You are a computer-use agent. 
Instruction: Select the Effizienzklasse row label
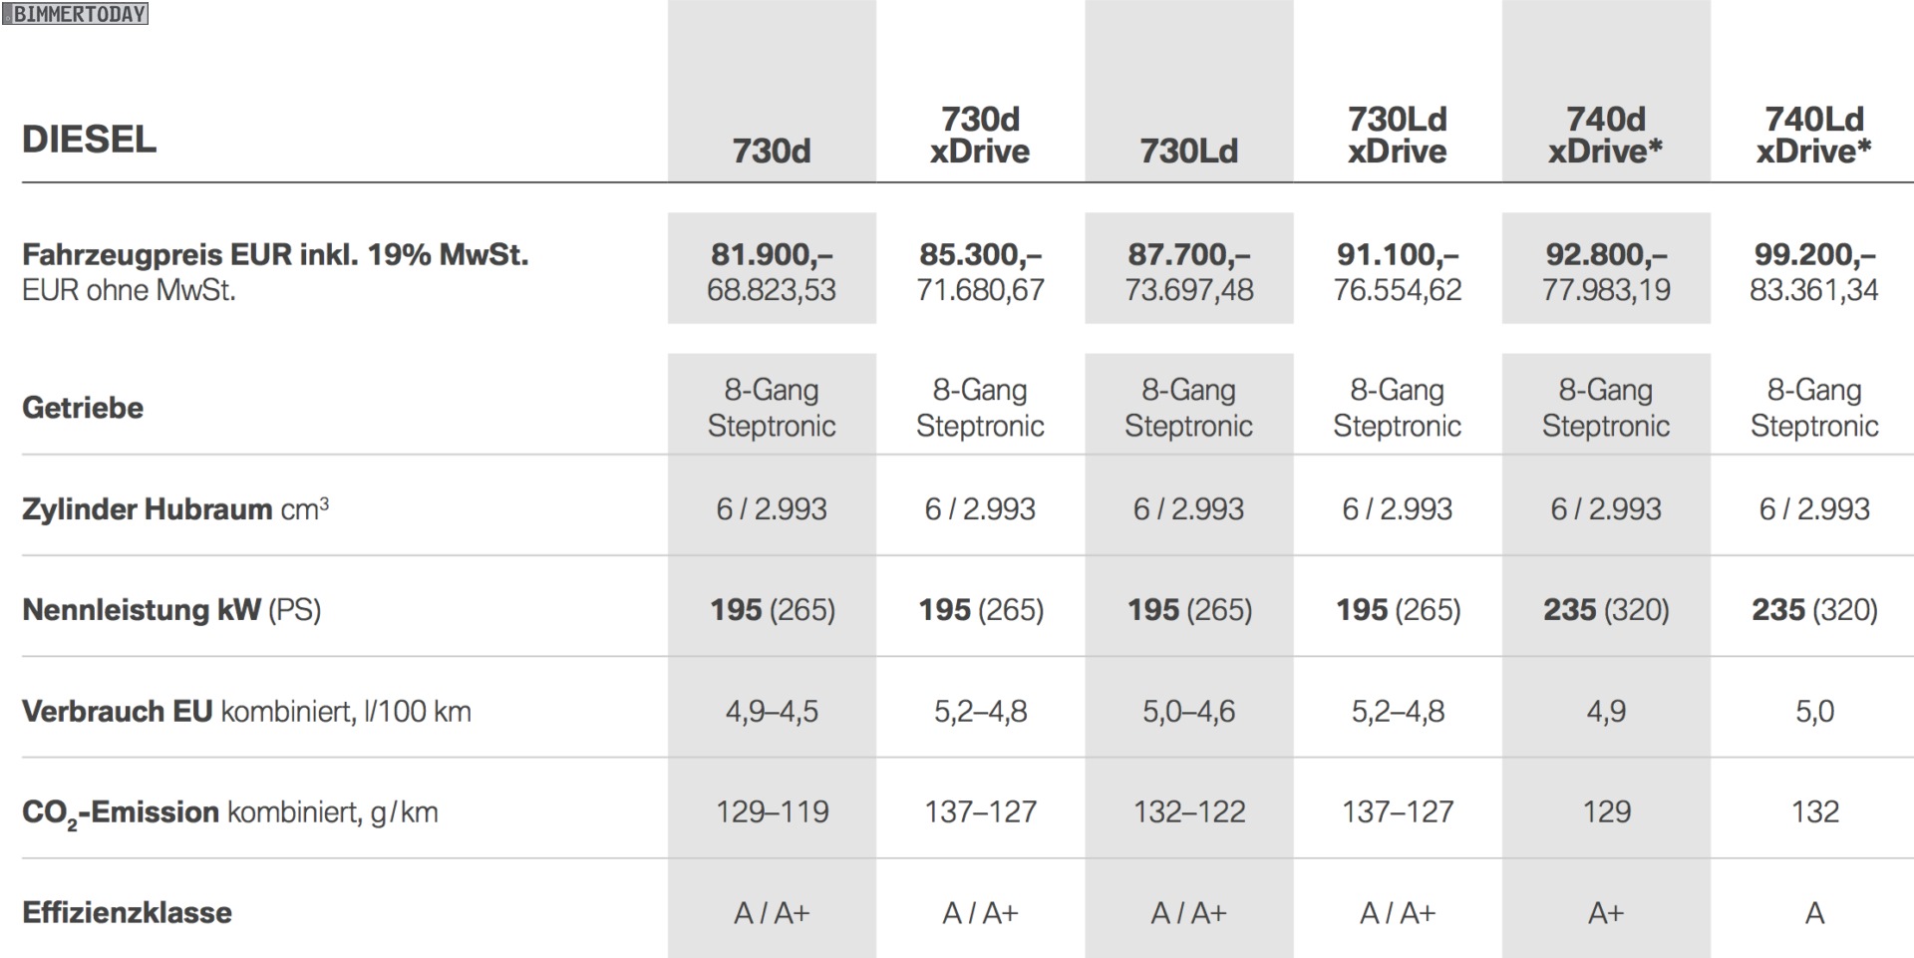coord(127,913)
